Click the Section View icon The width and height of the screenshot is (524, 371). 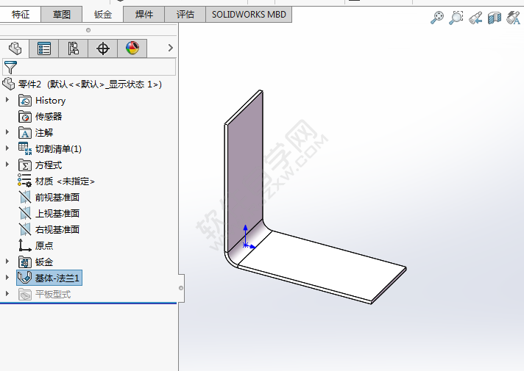coord(495,18)
